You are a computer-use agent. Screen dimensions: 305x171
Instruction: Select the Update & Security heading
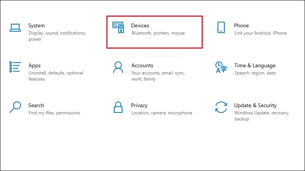click(255, 106)
